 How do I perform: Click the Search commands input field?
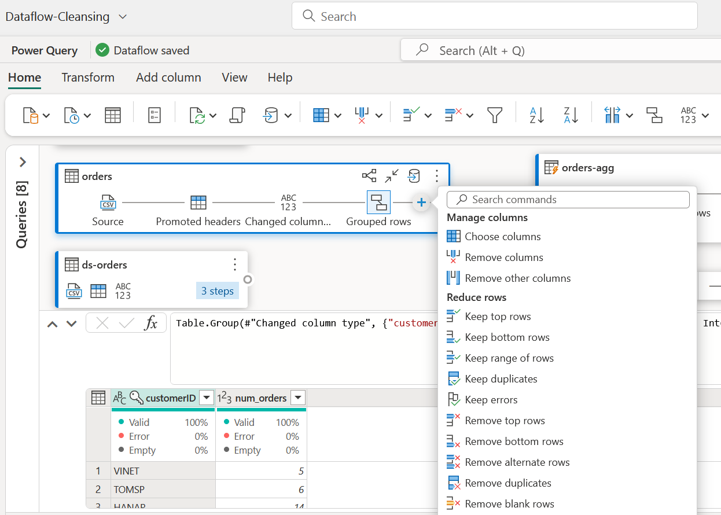click(568, 200)
